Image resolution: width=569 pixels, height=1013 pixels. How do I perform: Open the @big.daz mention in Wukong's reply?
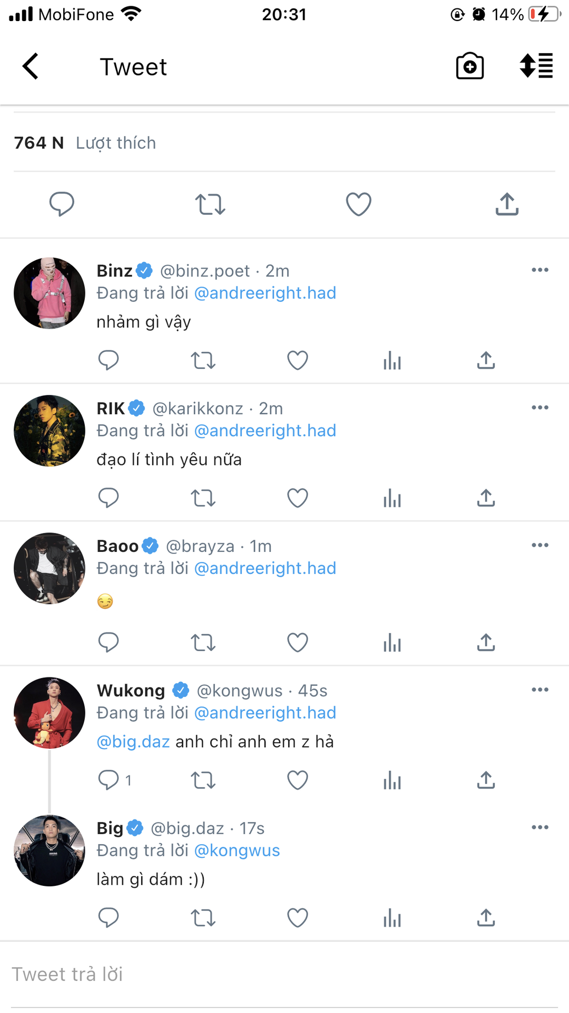tap(133, 742)
